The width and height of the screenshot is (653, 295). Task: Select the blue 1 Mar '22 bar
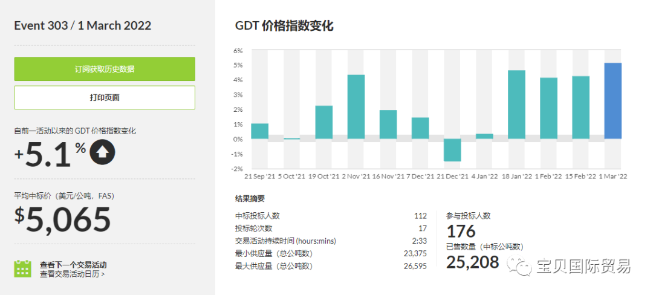coord(612,101)
